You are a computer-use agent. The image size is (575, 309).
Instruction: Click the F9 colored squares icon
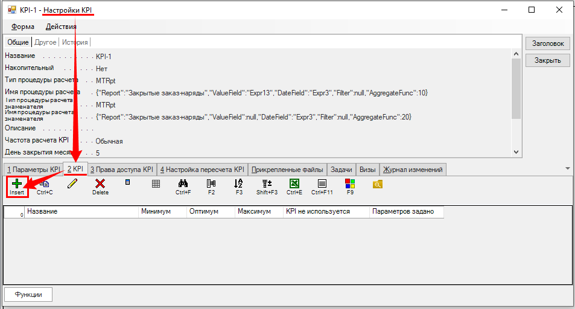pos(350,183)
